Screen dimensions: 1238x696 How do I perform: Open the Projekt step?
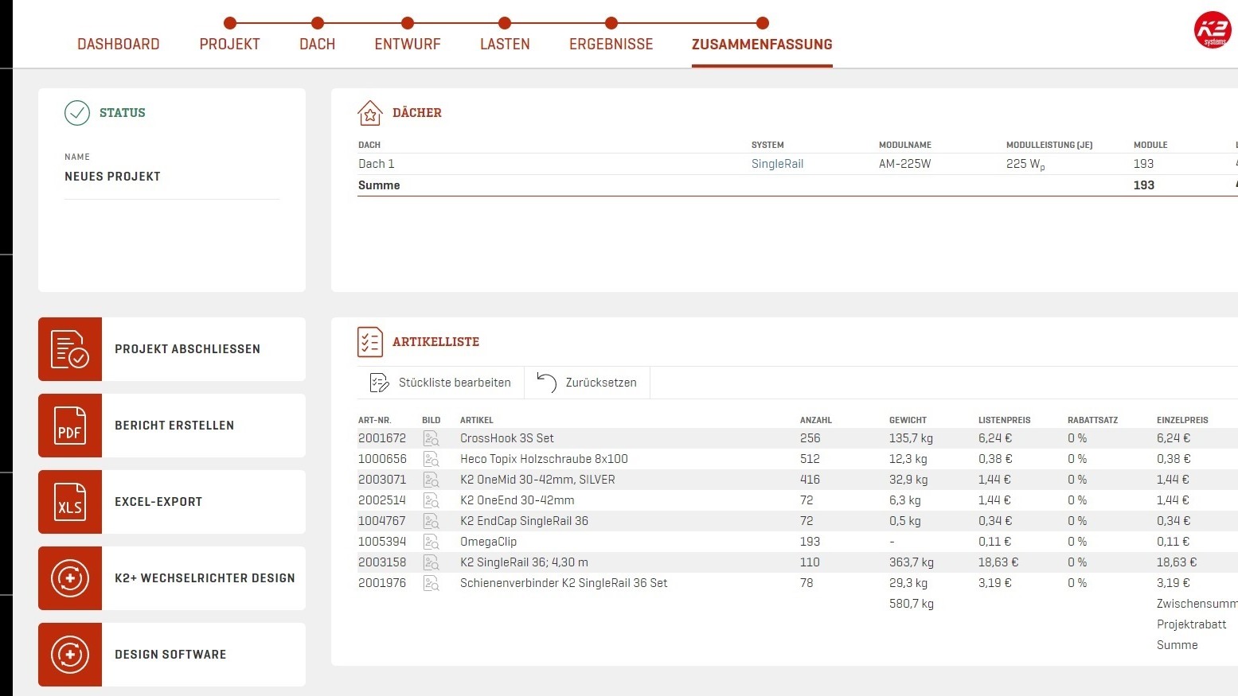pos(230,45)
